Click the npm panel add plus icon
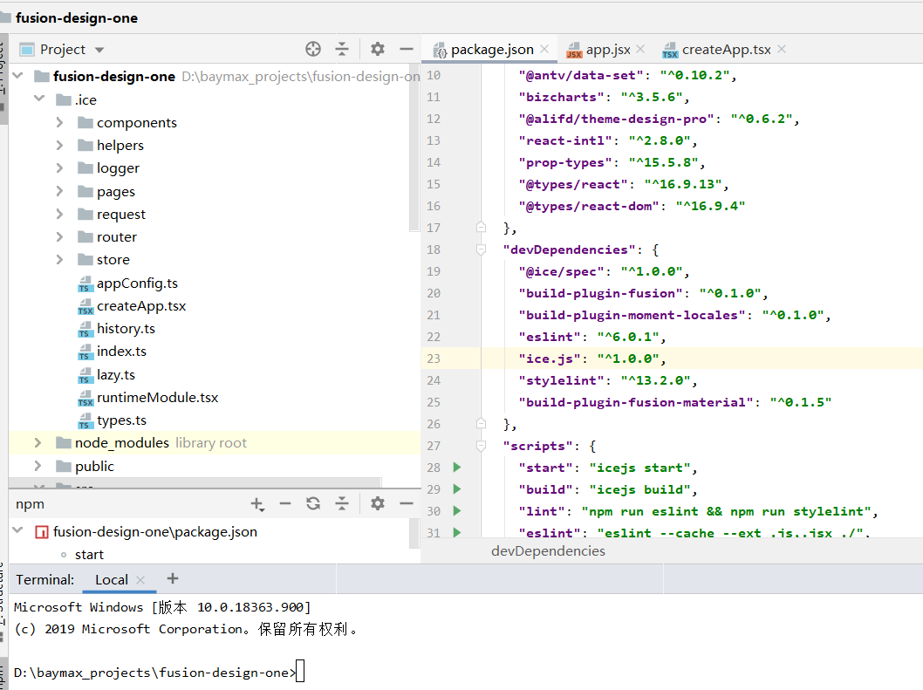Viewport: 923px width, 690px height. [x=256, y=503]
